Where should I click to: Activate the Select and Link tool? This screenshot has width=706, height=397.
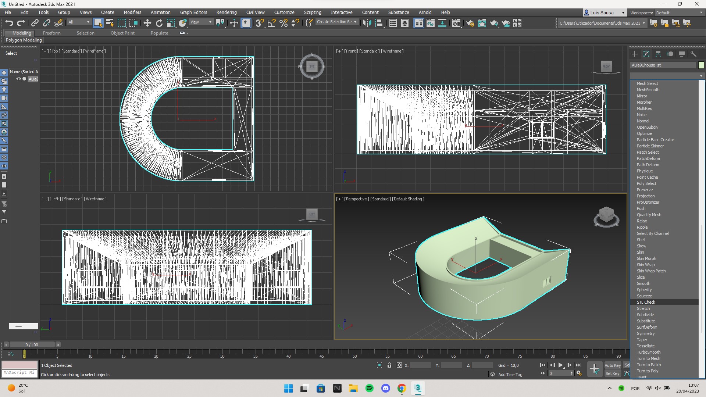click(x=35, y=23)
